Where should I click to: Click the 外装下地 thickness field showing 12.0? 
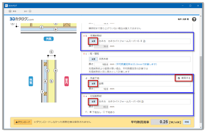point(101,89)
